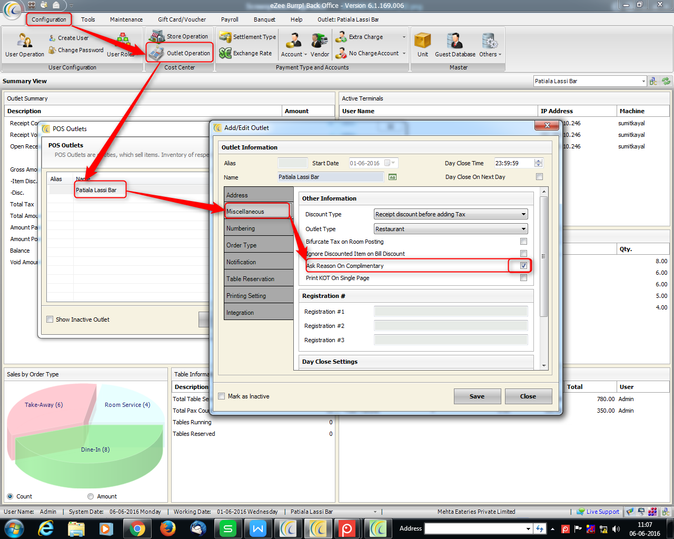Screen dimensions: 674x539
Task: Toggle Ignore Discounted Item on Bill Discount
Action: pos(523,254)
